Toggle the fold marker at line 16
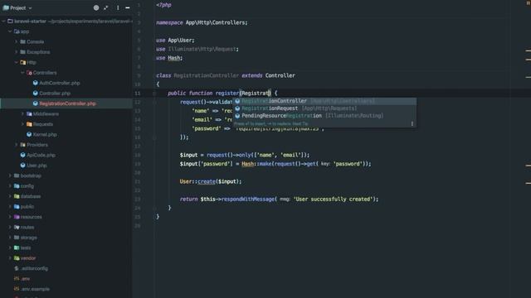 [x=154, y=137]
